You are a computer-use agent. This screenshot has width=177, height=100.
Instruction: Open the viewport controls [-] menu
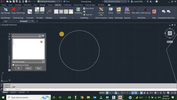point(1,25)
